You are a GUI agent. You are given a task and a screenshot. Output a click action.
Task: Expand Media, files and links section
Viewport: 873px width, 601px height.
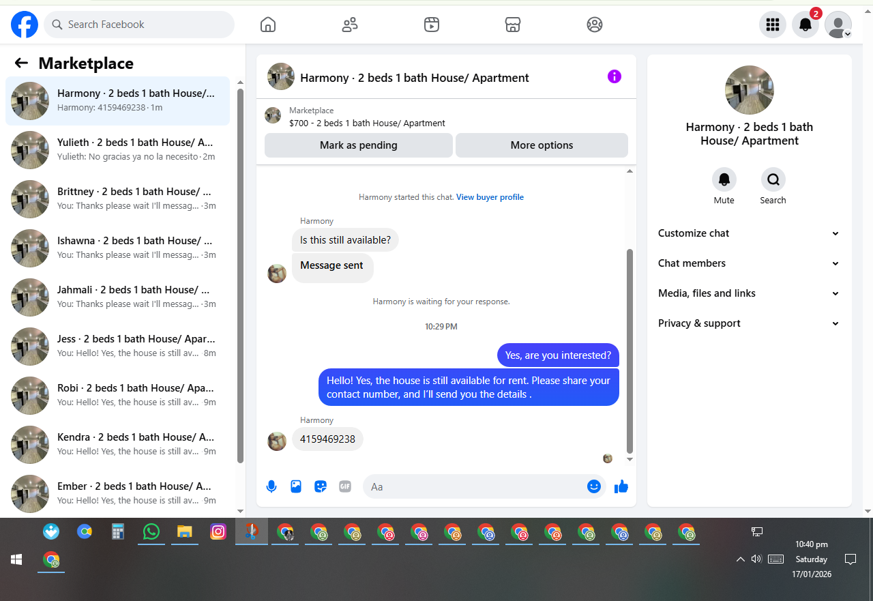(749, 293)
